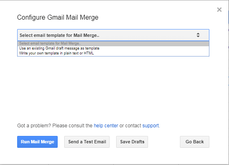
Task: Start the merge with Run Mail Merge
Action: 37,142
